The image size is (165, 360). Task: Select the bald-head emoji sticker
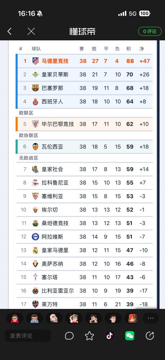tap(54, 318)
